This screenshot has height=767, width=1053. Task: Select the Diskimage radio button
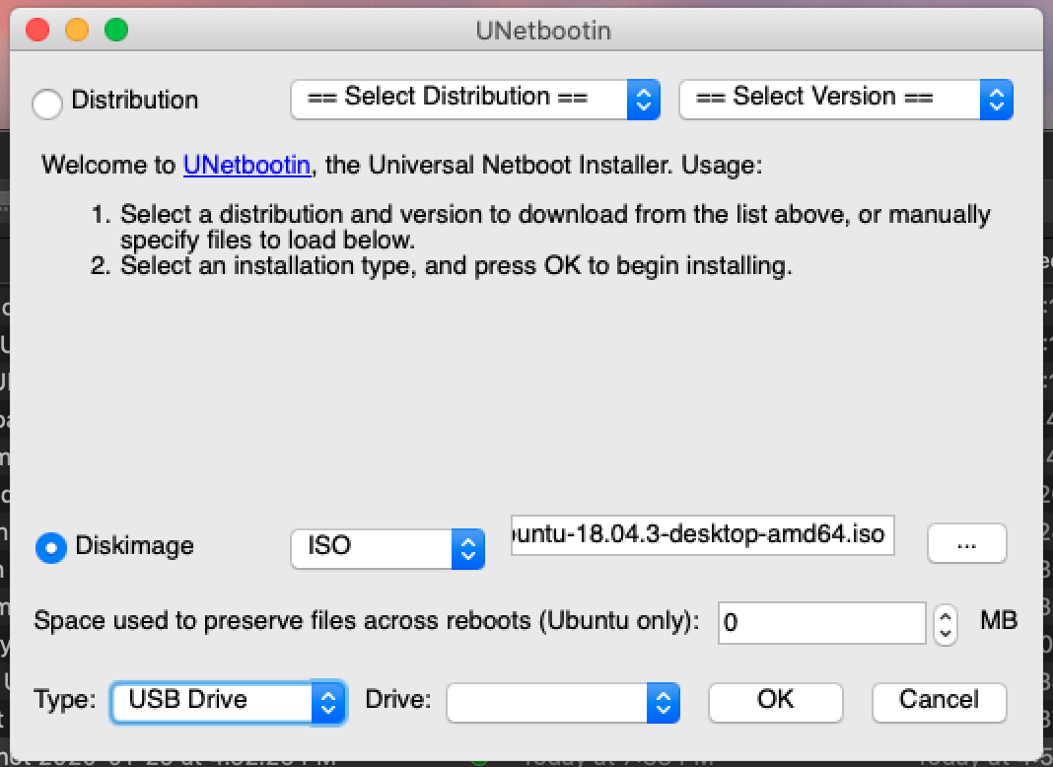click(51, 547)
